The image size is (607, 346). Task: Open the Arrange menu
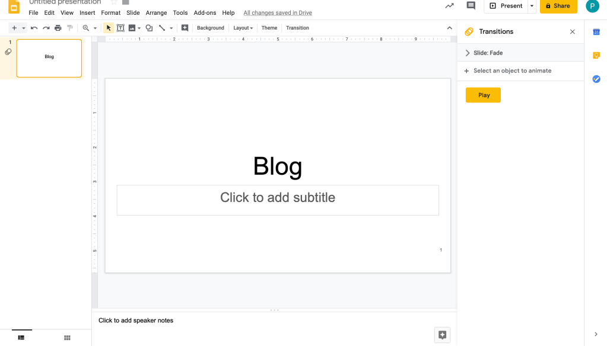156,12
